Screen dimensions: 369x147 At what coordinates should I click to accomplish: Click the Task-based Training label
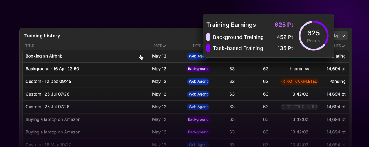pyautogui.click(x=238, y=48)
